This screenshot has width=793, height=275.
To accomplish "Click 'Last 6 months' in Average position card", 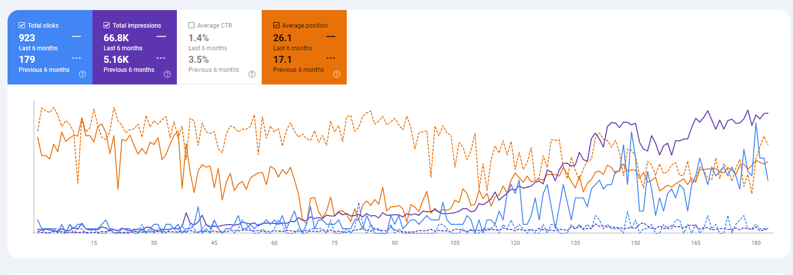I will 292,48.
